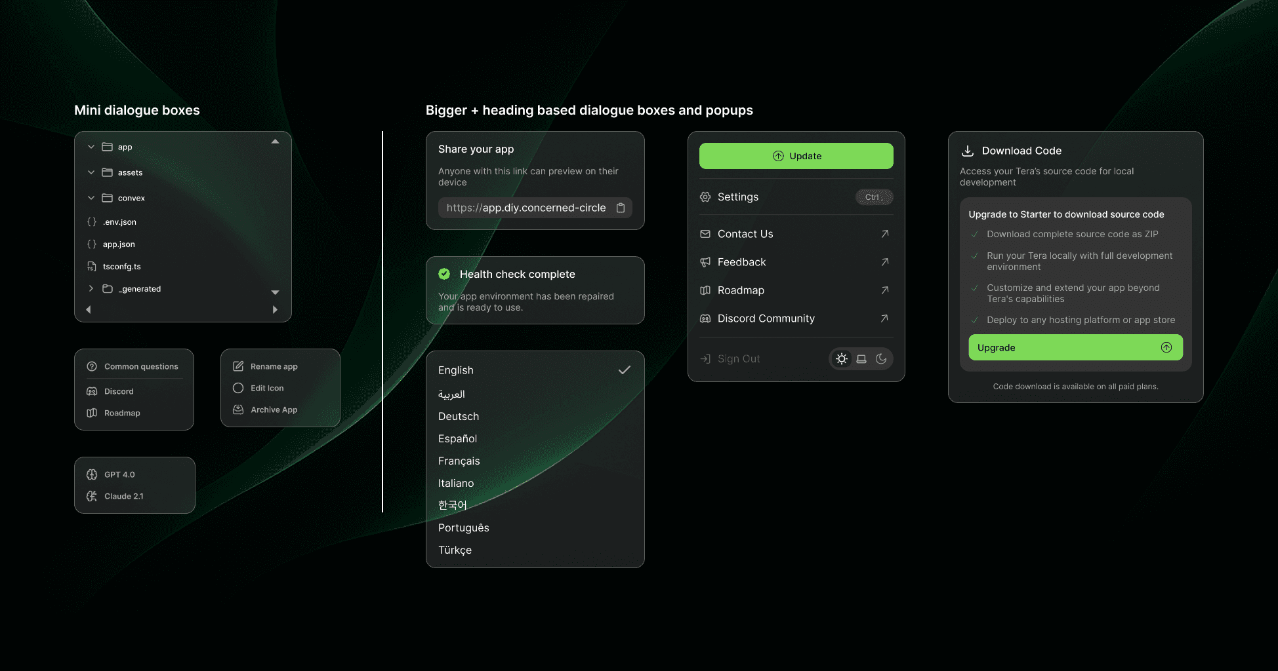Image resolution: width=1278 pixels, height=671 pixels.
Task: Click the braces icon beside .env.json
Action: 92,222
